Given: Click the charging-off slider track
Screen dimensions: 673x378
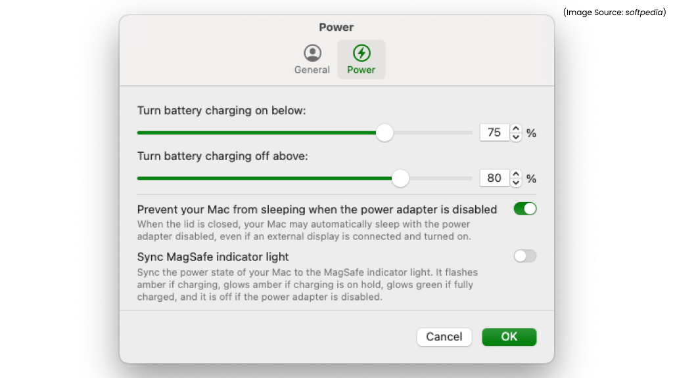Looking at the screenshot, I should [263, 178].
